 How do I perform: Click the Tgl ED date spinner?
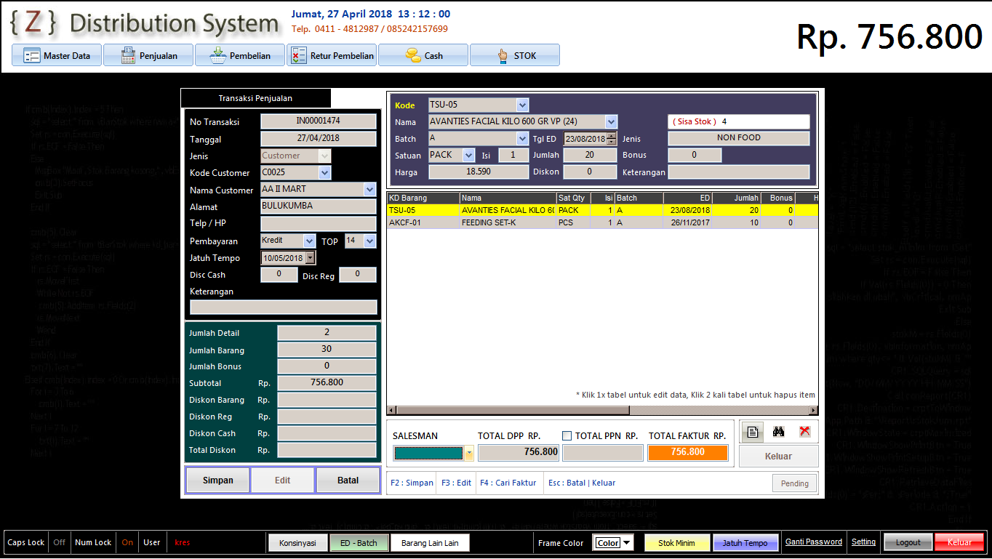click(612, 139)
